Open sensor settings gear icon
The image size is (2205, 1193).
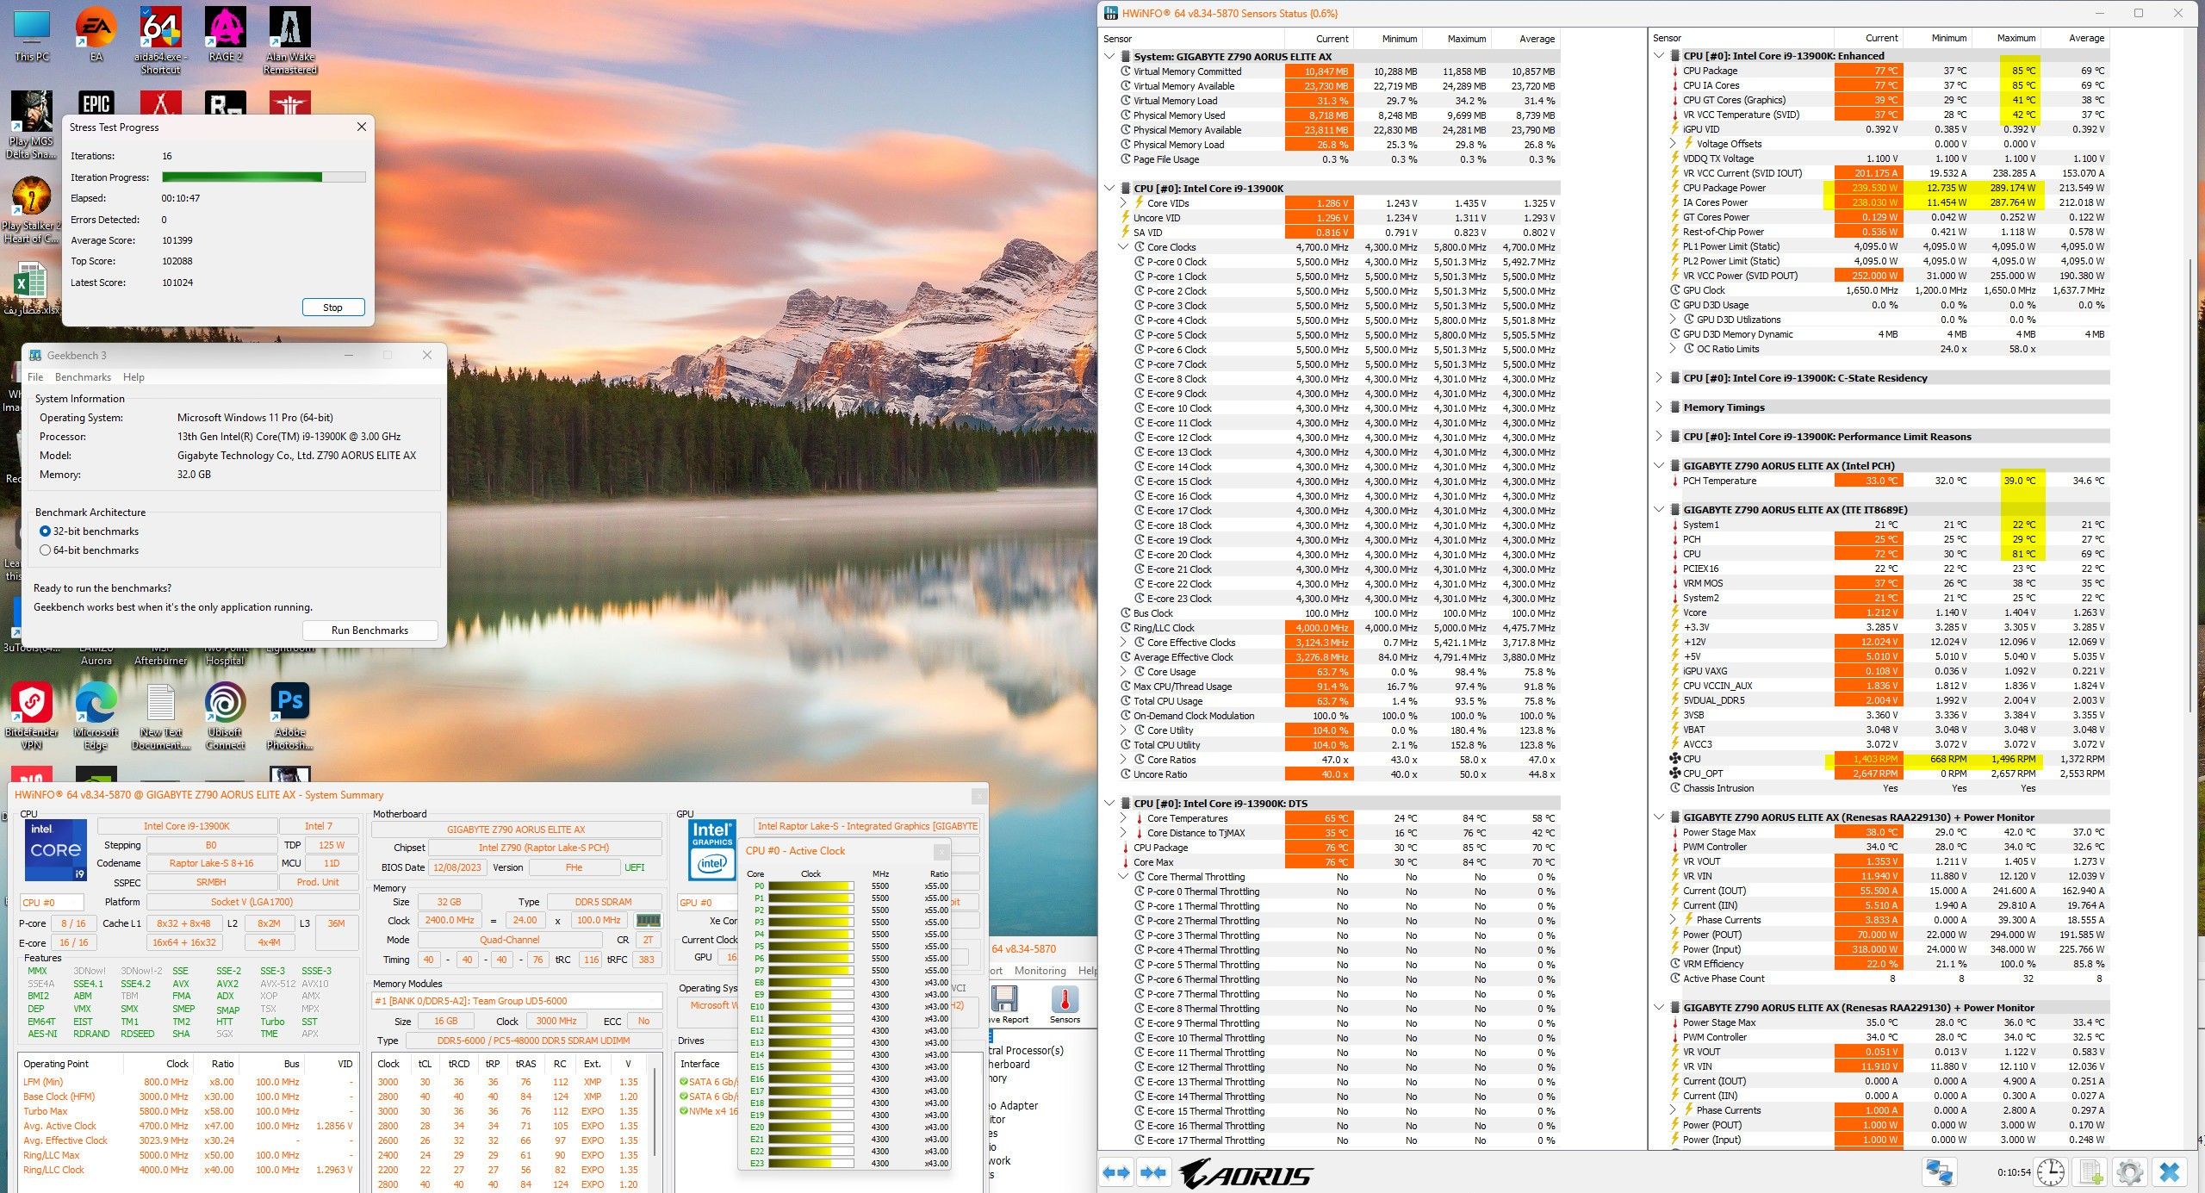tap(2129, 1172)
